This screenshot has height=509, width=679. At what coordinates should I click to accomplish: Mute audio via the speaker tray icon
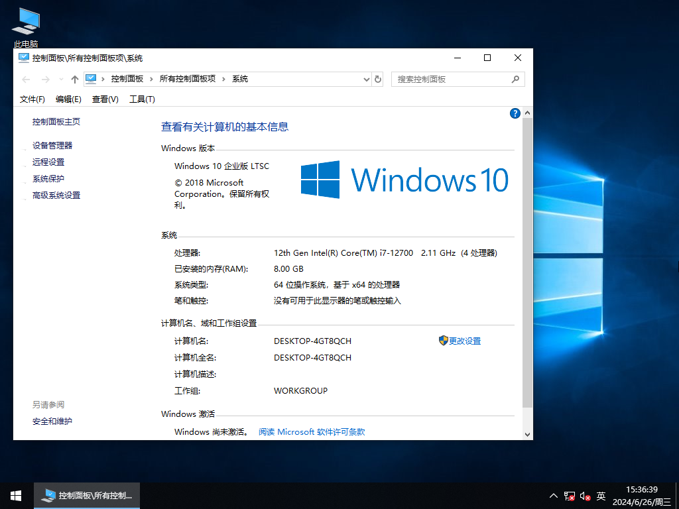584,495
